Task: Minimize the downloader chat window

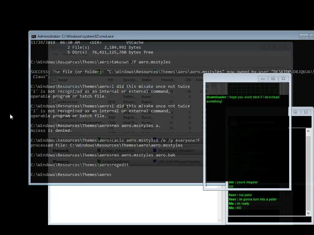Action: point(262,79)
